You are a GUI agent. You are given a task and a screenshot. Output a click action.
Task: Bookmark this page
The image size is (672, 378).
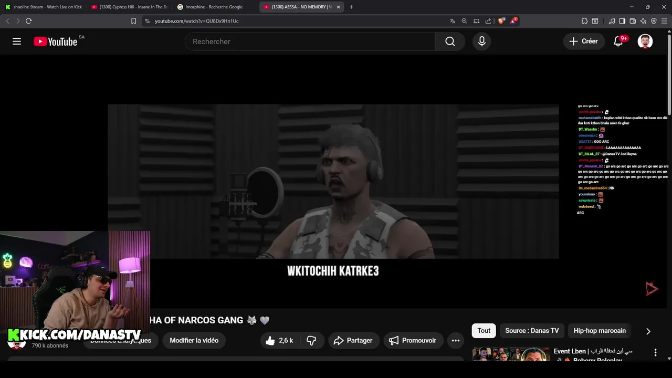click(x=133, y=21)
